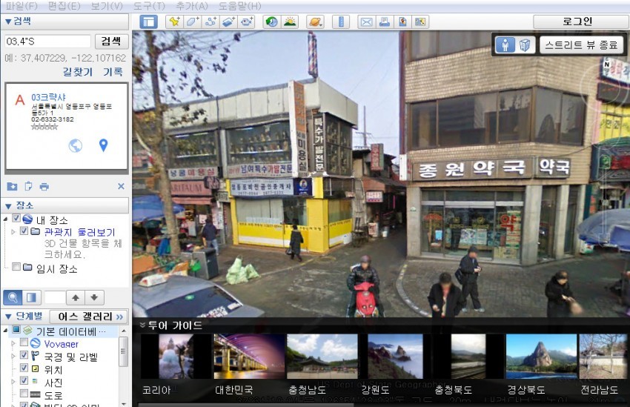Toggle the sidebar with the toolbar icon

click(148, 21)
